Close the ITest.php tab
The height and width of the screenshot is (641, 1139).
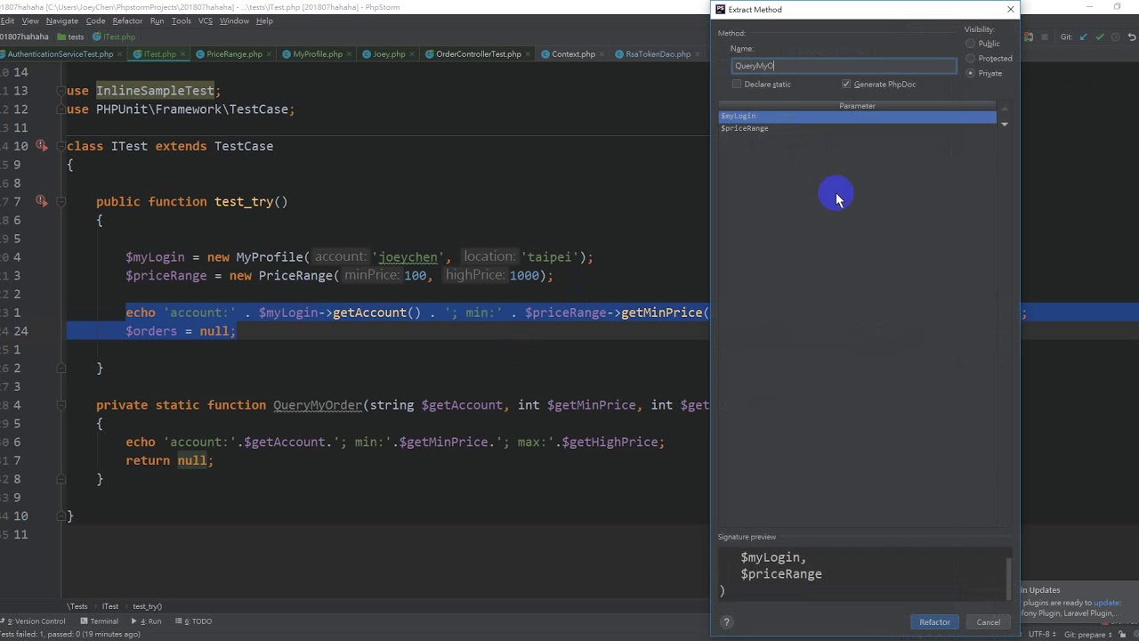(182, 54)
